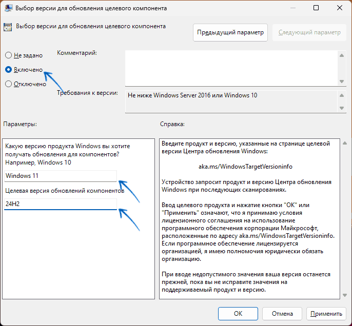Focus the Windows 11 product version field
This screenshot has height=326, width=352.
click(61, 176)
